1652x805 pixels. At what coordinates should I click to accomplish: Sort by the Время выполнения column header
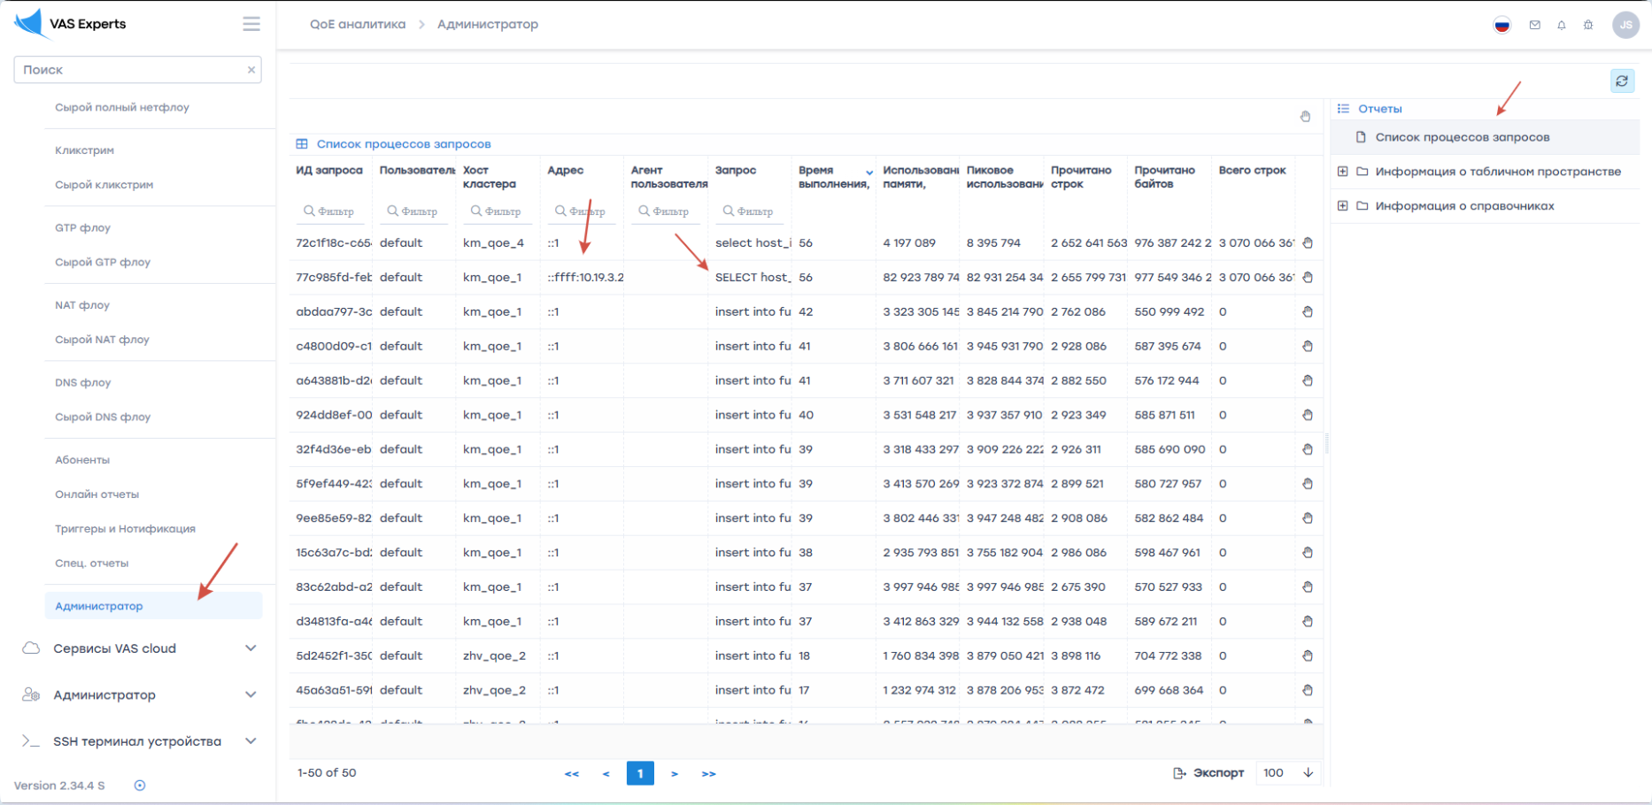click(832, 177)
